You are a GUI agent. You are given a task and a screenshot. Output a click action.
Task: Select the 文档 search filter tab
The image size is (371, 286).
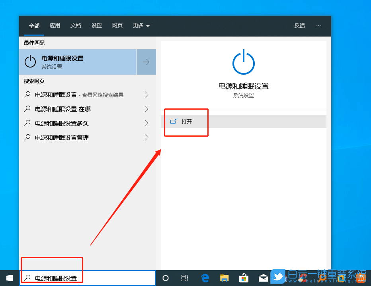76,25
